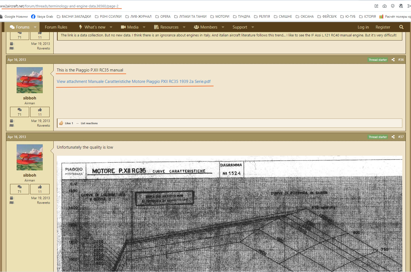Image resolution: width=411 pixels, height=272 pixels.
Task: Click the Rovereto location in post #37
Action: [44, 203]
